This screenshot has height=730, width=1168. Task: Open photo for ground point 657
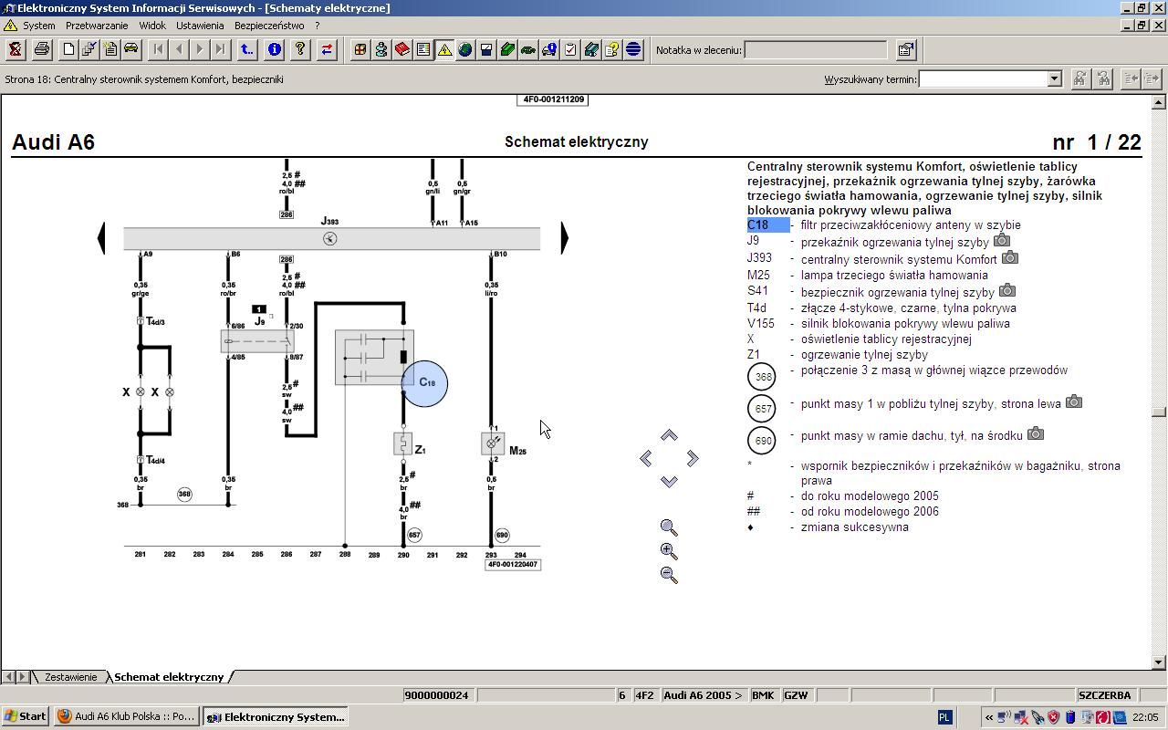[x=1074, y=401]
